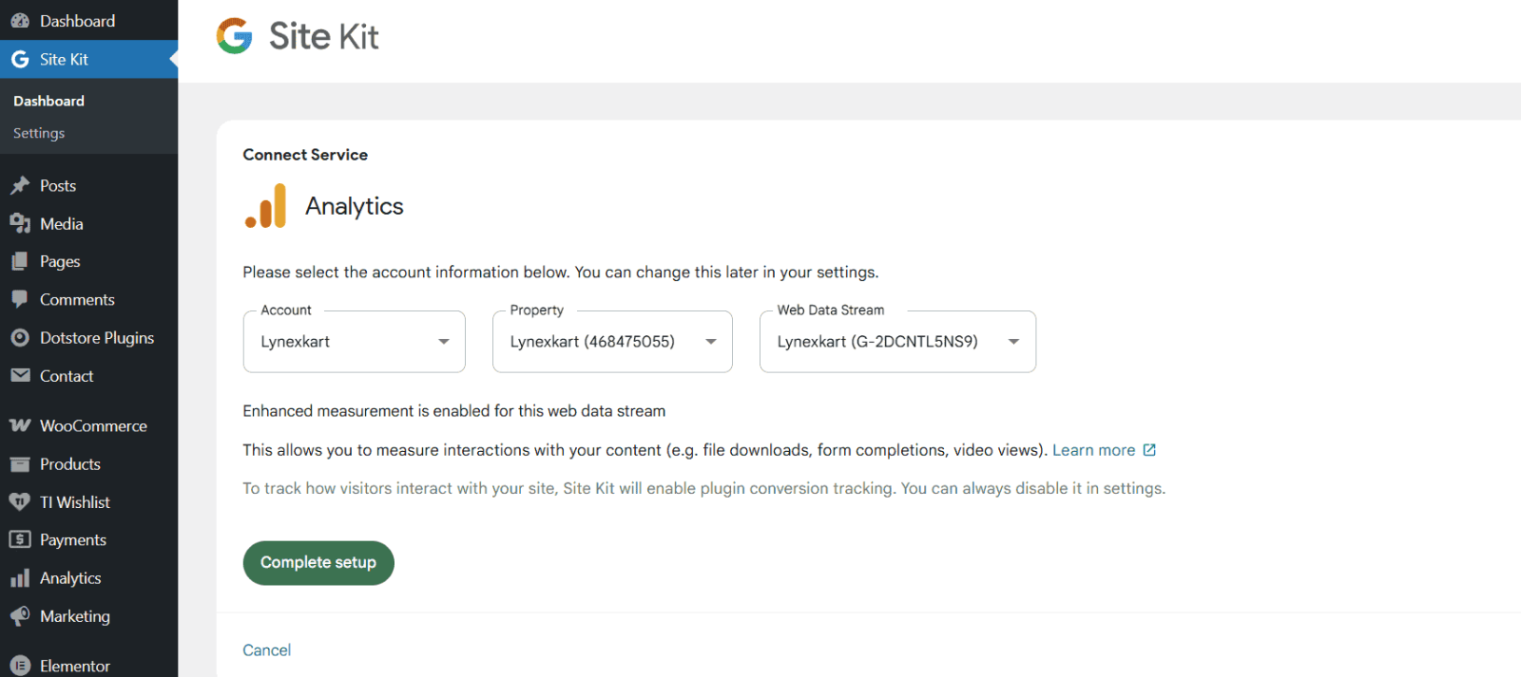The image size is (1521, 677).
Task: Click the Contact envelope icon
Action: point(20,375)
